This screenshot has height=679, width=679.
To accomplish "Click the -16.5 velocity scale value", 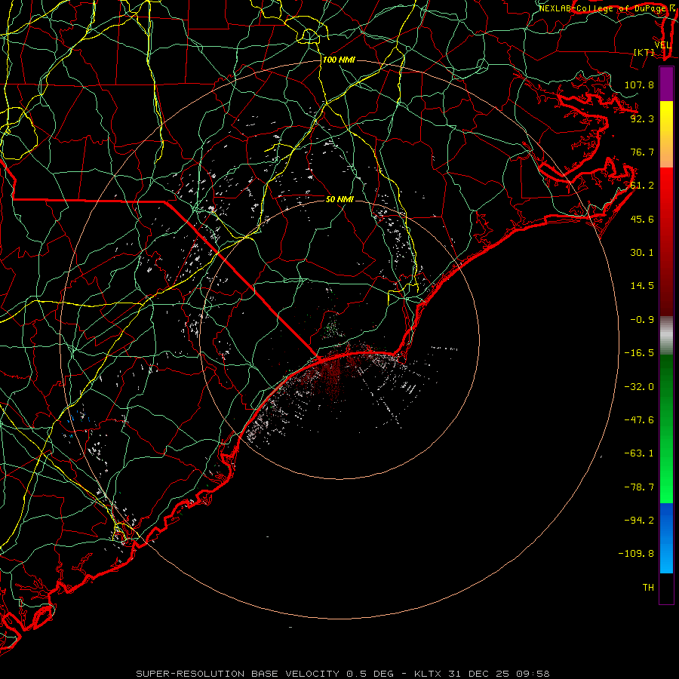I will [639, 353].
